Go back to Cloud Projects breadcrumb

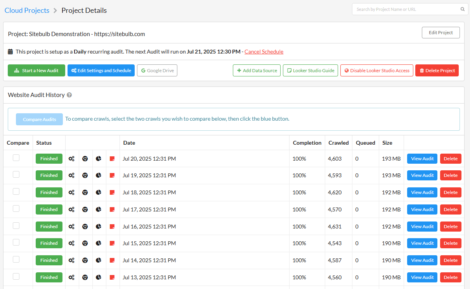click(x=27, y=10)
